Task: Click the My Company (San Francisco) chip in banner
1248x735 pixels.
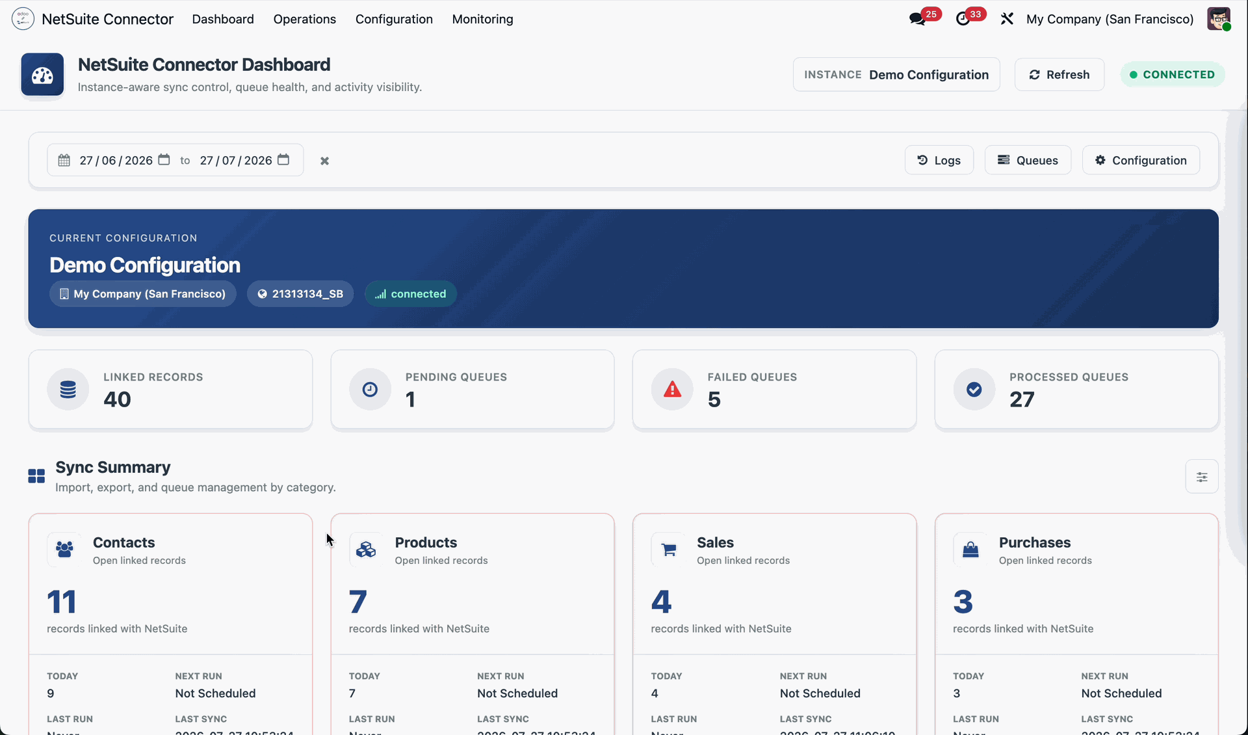Action: point(143,294)
